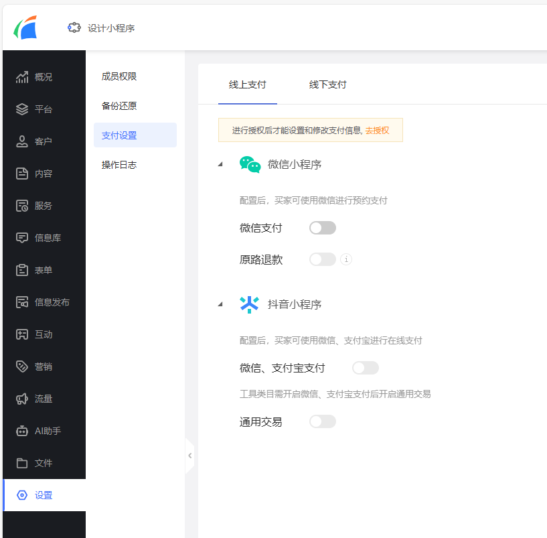
Task: Select the 线上支付 tab
Action: [x=247, y=85]
